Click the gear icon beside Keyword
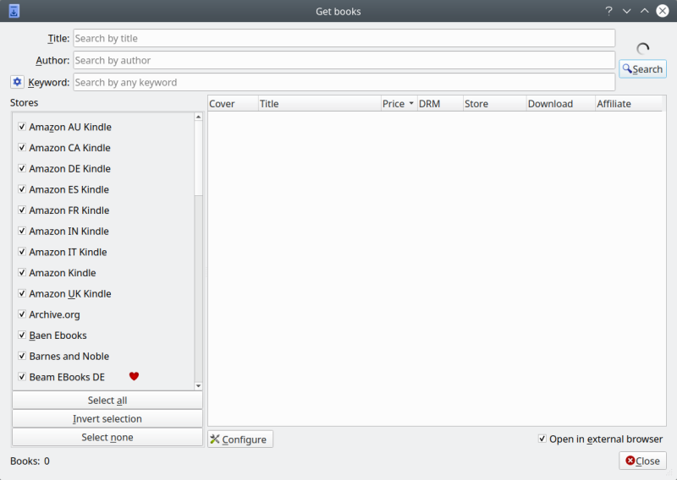Image resolution: width=677 pixels, height=480 pixels. 17,82
